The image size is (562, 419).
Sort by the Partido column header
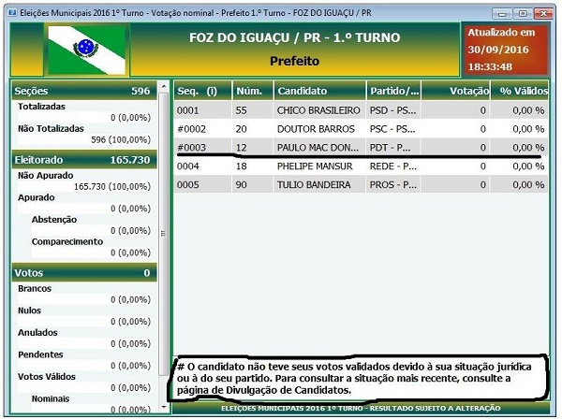pos(393,92)
